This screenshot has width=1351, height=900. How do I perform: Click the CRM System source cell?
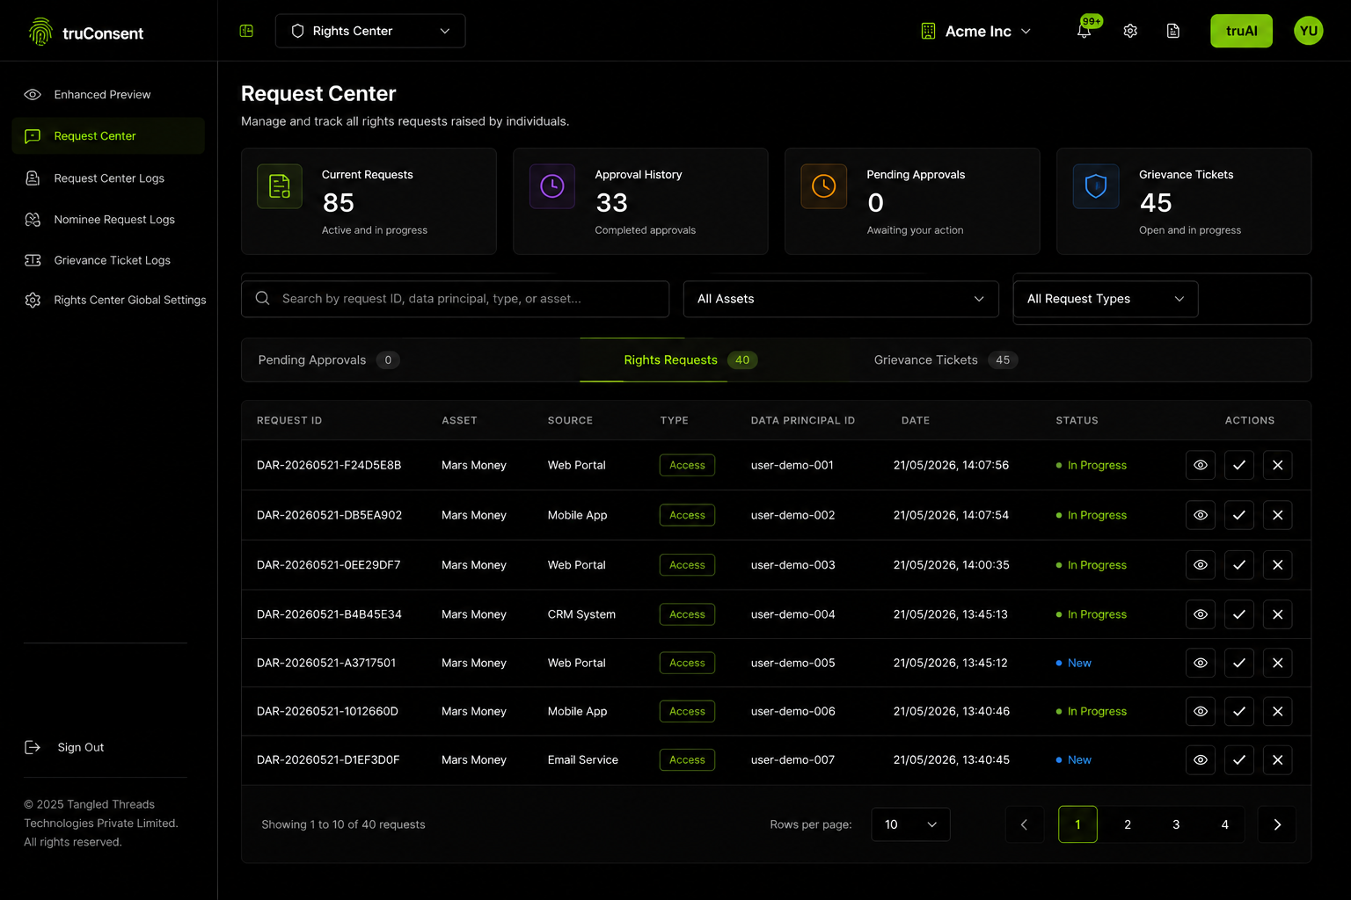581,614
